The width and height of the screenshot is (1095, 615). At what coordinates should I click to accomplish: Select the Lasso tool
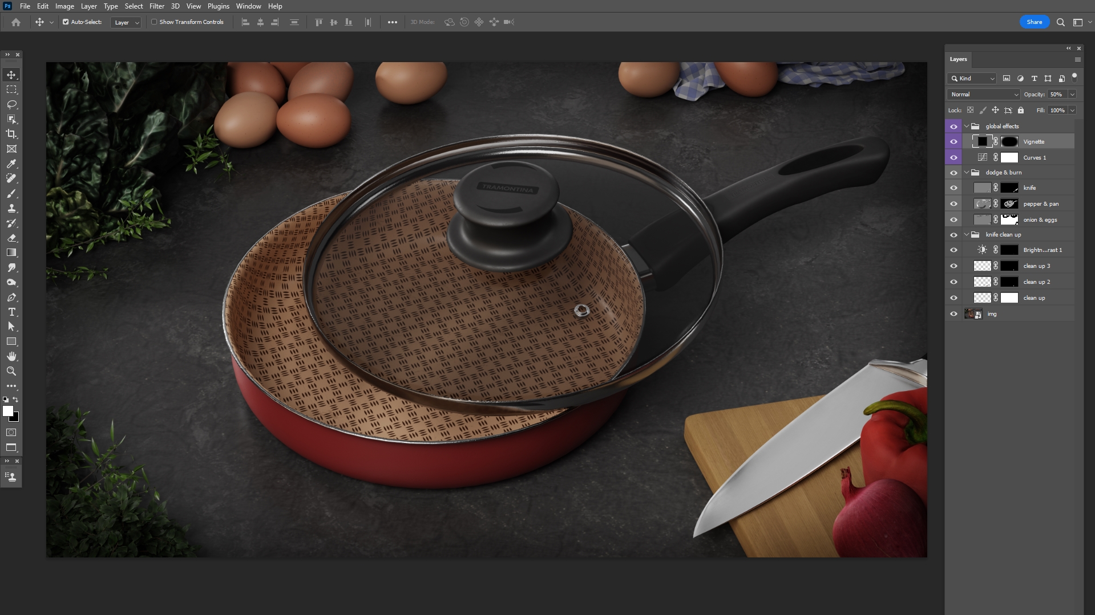tap(11, 104)
